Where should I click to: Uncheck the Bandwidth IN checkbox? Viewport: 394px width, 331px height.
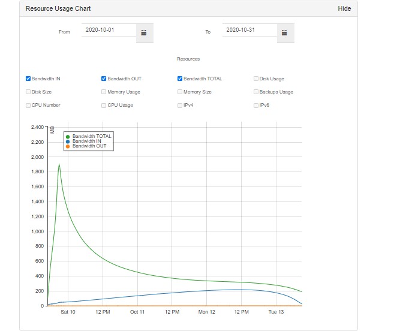click(x=28, y=79)
